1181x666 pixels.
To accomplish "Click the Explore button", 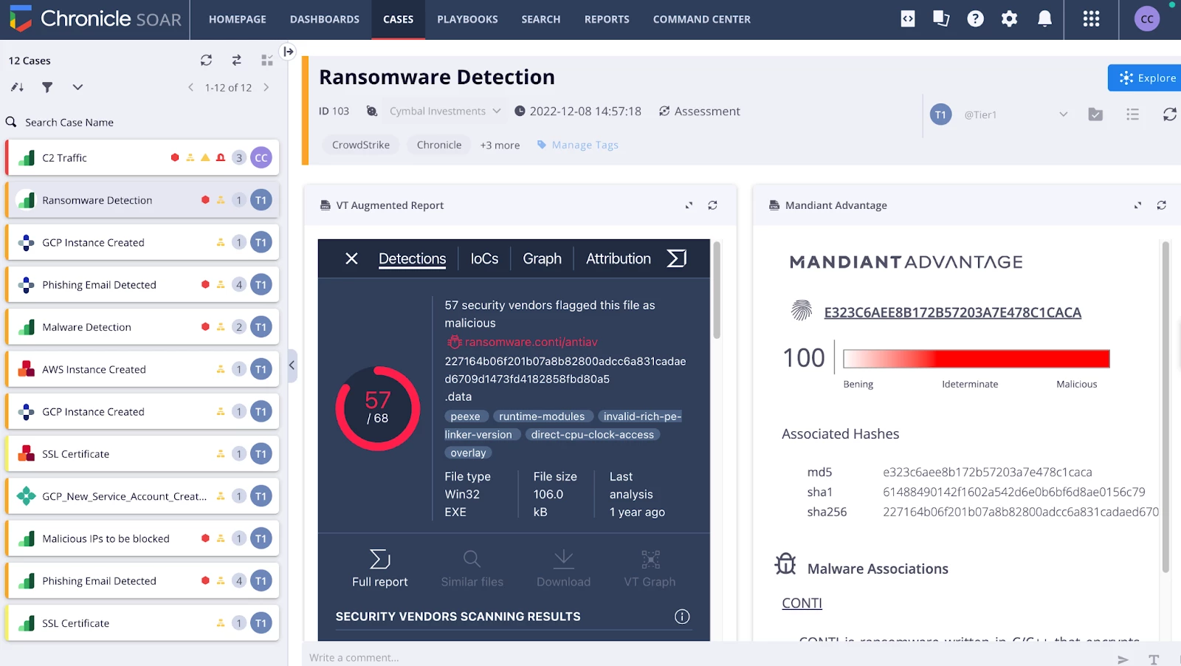I will (1146, 78).
